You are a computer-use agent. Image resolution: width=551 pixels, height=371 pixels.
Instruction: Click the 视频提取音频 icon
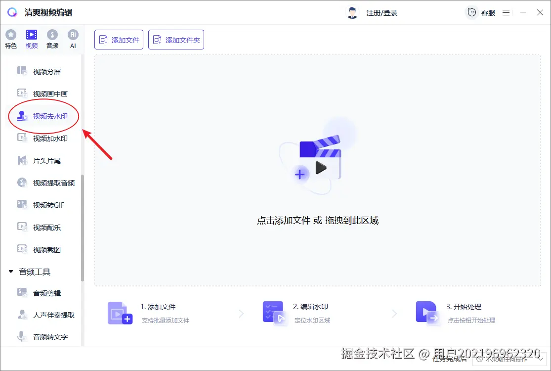22,183
